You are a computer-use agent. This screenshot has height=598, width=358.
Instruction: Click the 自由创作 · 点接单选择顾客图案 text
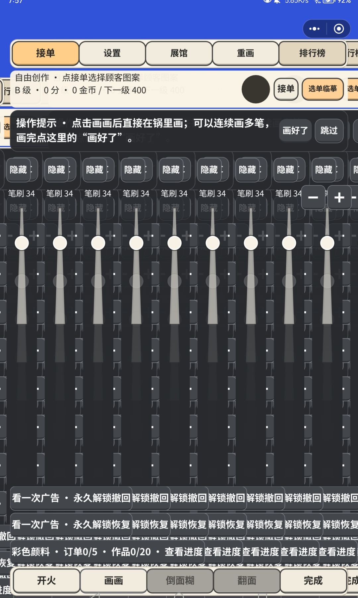[78, 78]
